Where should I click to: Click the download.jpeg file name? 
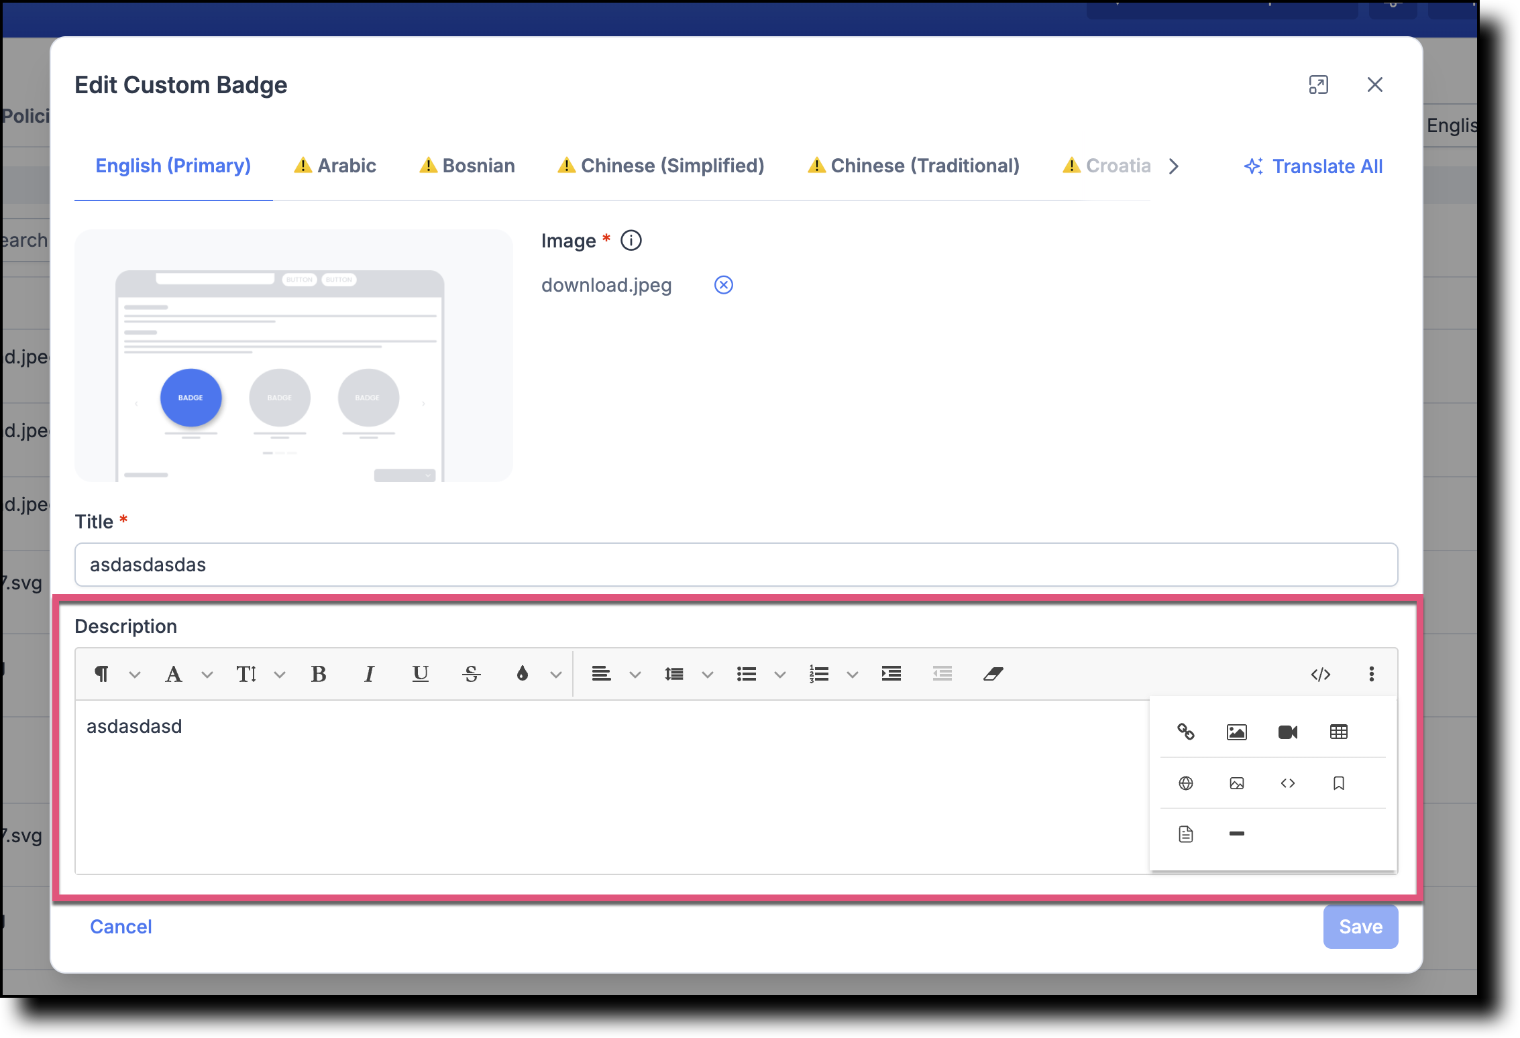point(606,285)
